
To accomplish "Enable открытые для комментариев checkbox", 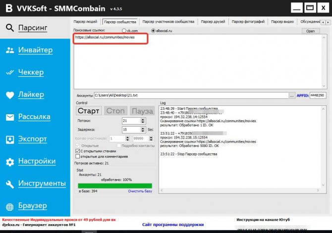I will click(77, 156).
